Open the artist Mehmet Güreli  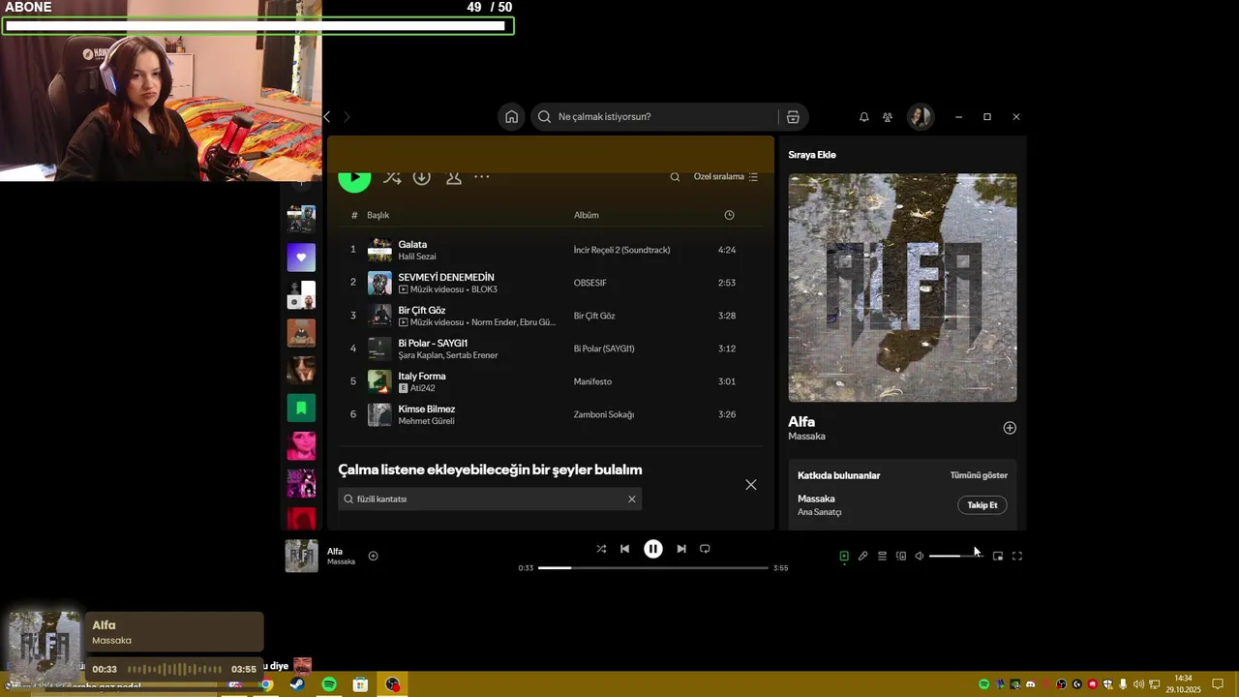click(x=426, y=421)
